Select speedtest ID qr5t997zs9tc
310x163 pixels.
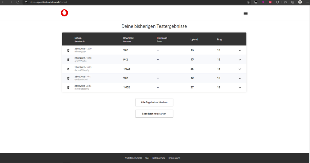pos(80,61)
